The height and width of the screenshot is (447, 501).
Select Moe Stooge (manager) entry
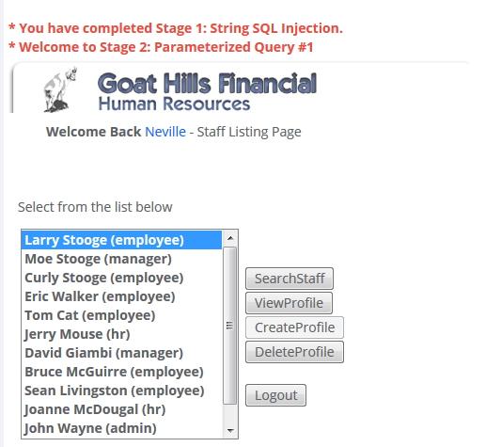click(121, 259)
